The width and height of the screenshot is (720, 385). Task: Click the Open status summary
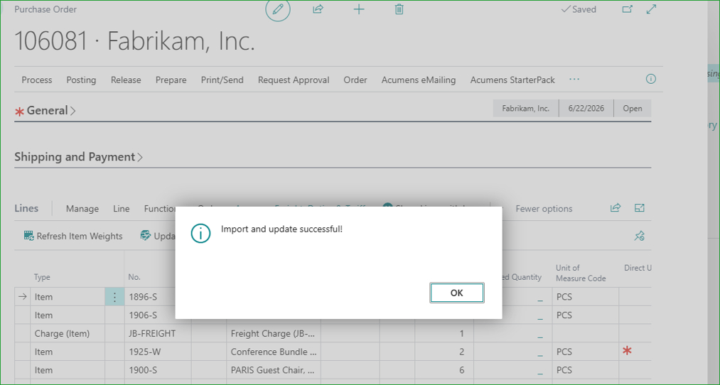(x=633, y=109)
